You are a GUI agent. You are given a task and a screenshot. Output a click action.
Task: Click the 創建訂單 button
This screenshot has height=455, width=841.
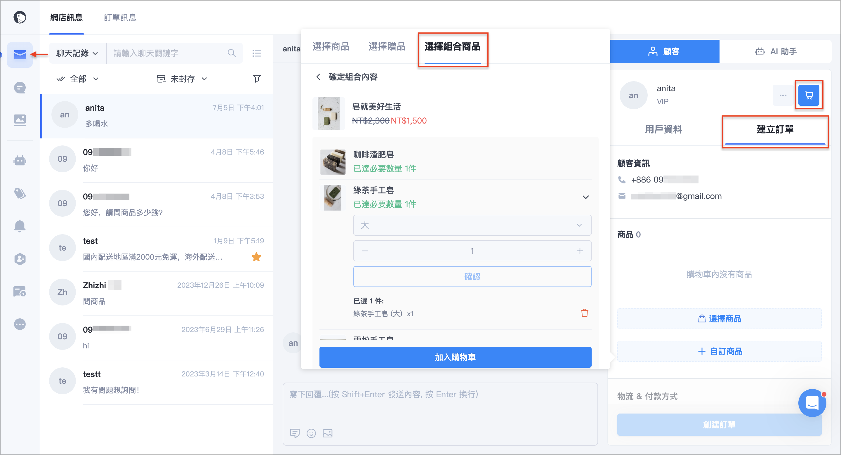[x=719, y=425]
